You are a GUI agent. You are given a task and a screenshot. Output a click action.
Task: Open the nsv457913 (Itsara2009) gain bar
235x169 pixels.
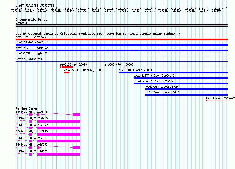coord(186,89)
